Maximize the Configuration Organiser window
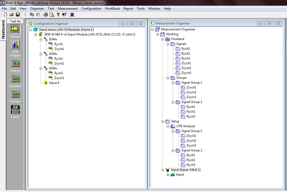Image resolution: width=287 pixels, height=192 pixels. 132,24
